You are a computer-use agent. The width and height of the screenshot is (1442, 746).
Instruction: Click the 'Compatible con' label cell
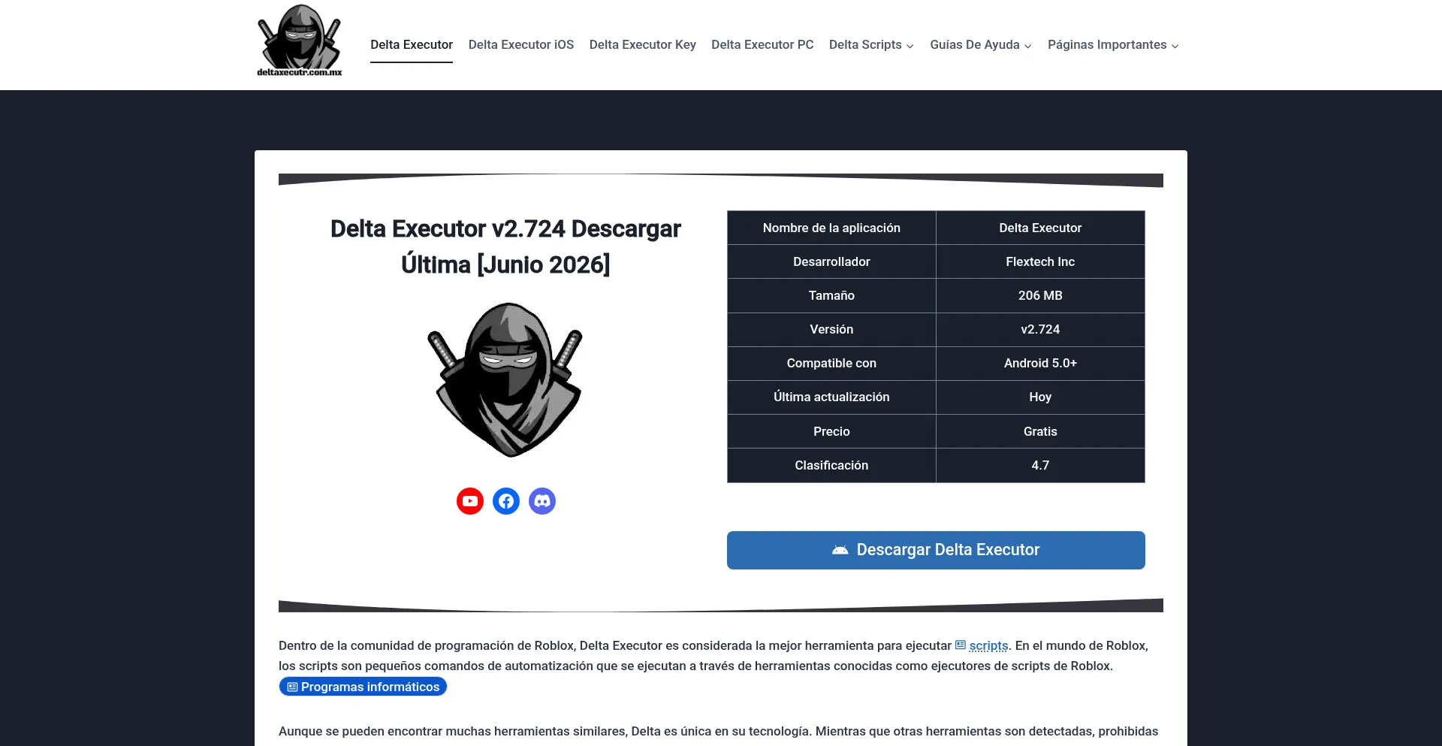coord(831,363)
